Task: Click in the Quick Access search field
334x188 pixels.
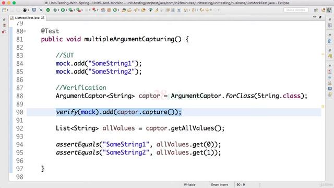Action: click(x=296, y=10)
